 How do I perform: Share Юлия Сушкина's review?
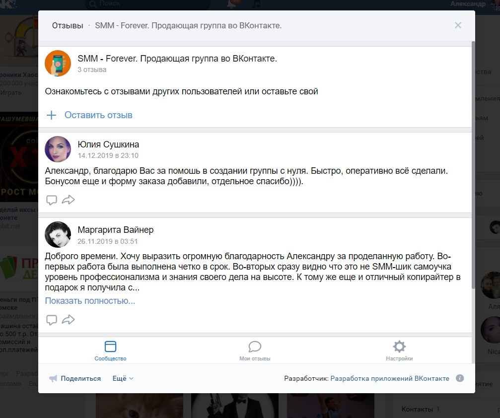tap(68, 200)
